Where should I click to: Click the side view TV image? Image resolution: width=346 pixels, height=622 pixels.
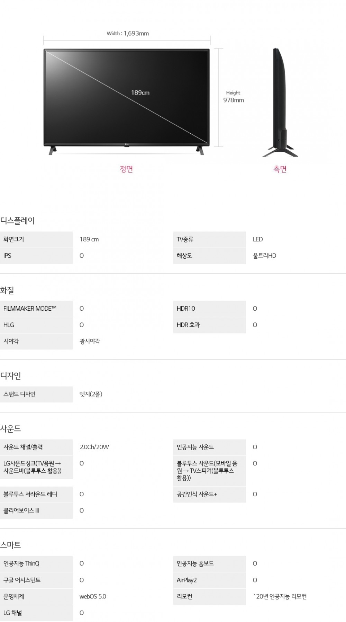280,103
